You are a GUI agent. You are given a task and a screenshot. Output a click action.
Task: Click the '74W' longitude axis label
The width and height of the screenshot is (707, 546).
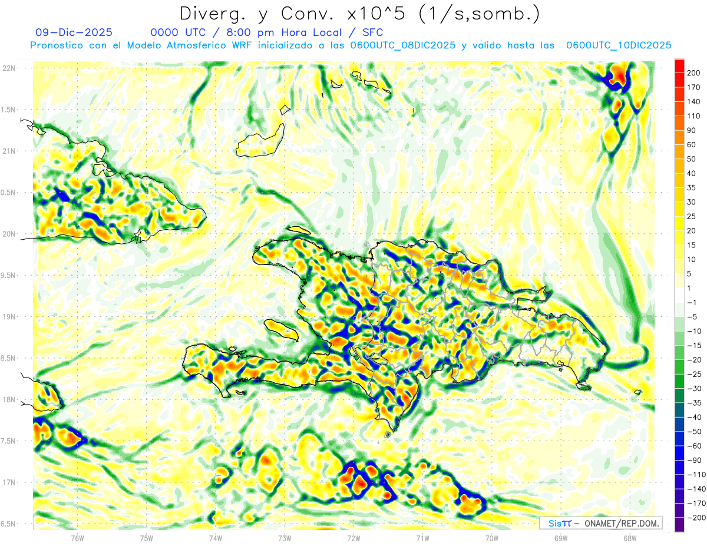[216, 538]
